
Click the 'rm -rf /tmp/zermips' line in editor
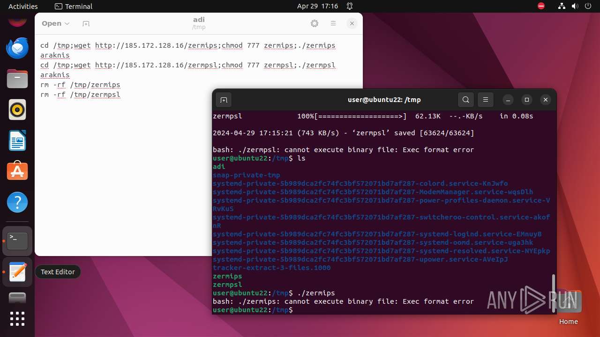click(80, 85)
